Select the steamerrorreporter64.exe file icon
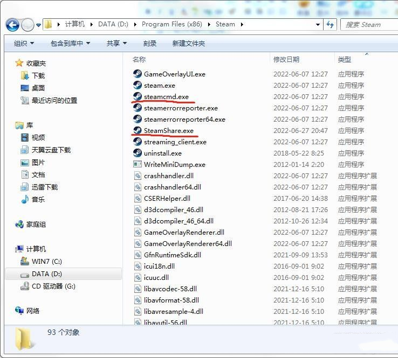 138,119
